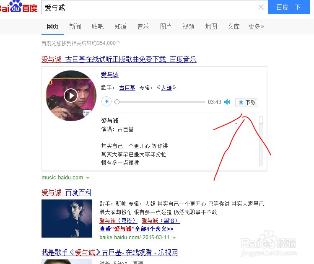Switch to the 图片 tab
The image size is (314, 264).
tap(166, 26)
